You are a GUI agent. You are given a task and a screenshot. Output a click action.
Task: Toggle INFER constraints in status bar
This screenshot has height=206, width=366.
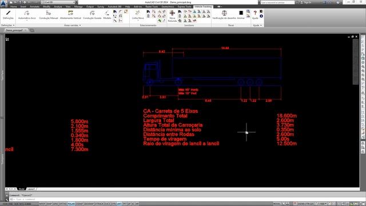pos(42,204)
